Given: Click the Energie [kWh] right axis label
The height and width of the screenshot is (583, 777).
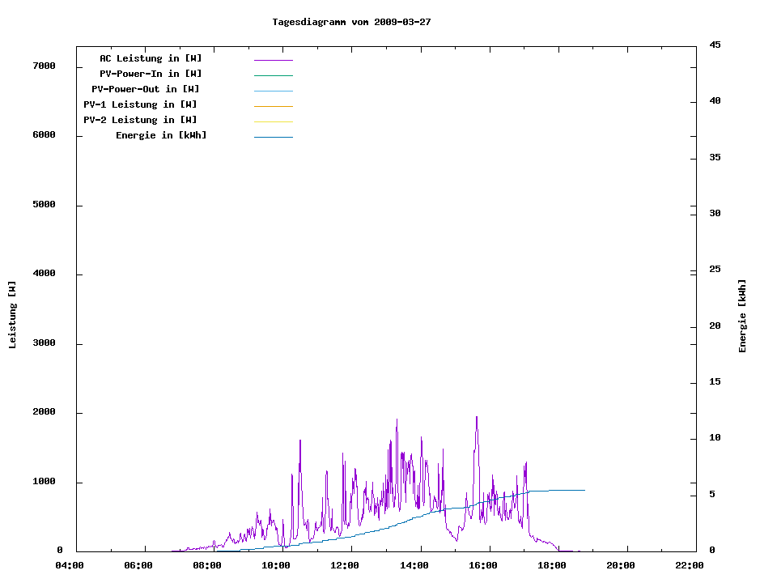Looking at the screenshot, I should tap(742, 316).
